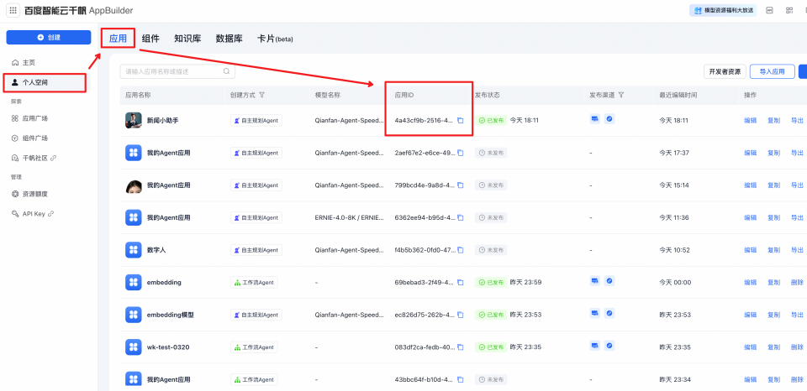The height and width of the screenshot is (391, 807).
Task: Open 千帆社区 external link
Action: pos(34,158)
